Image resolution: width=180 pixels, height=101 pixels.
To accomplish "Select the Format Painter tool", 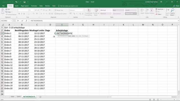I will [11, 15].
